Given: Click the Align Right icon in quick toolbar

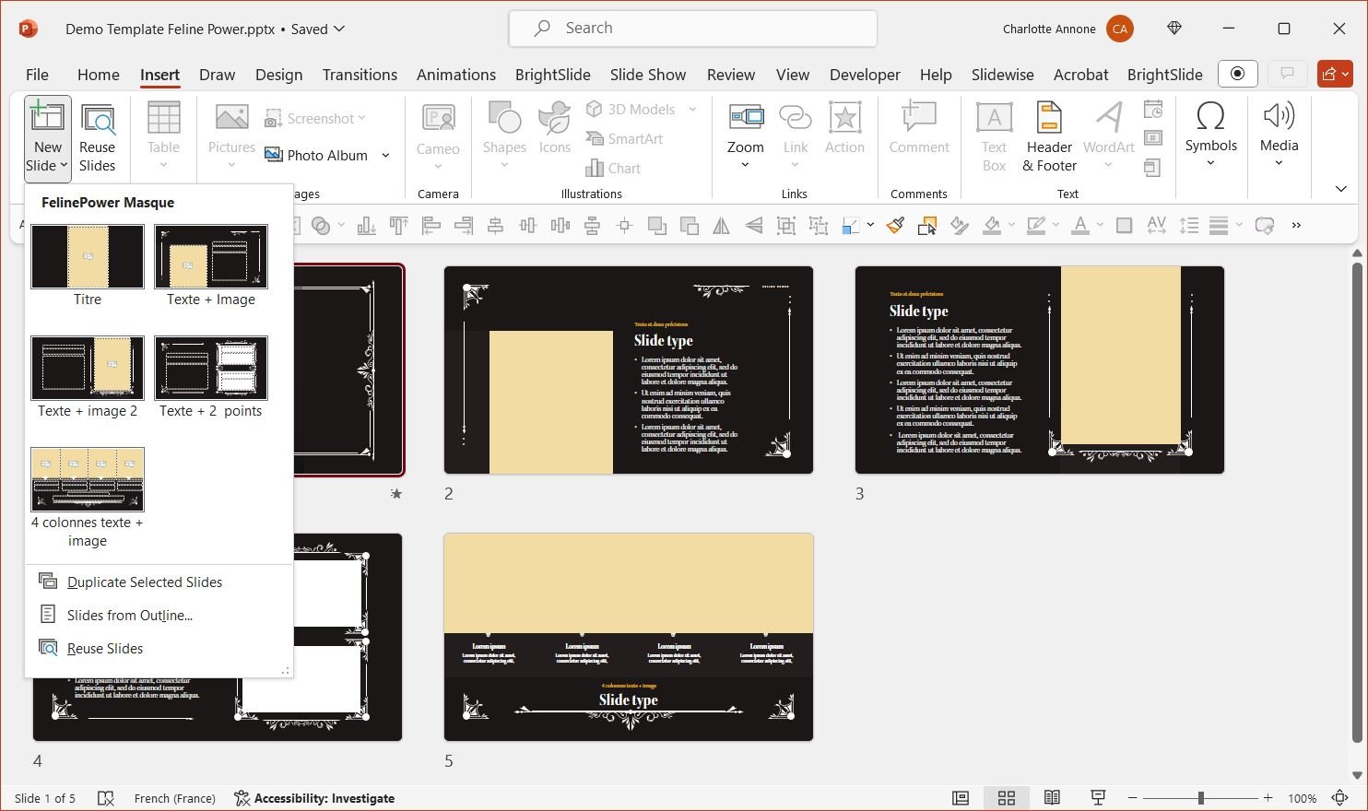Looking at the screenshot, I should click(x=463, y=225).
